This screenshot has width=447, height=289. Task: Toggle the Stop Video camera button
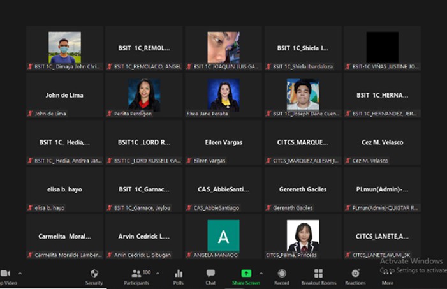5,276
